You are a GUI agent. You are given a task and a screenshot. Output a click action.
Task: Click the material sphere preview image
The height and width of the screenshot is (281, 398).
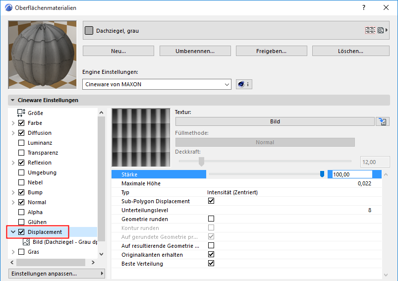point(43,55)
